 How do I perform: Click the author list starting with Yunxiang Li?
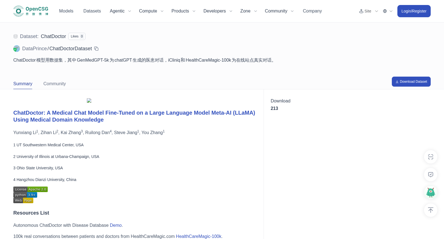click(x=89, y=132)
